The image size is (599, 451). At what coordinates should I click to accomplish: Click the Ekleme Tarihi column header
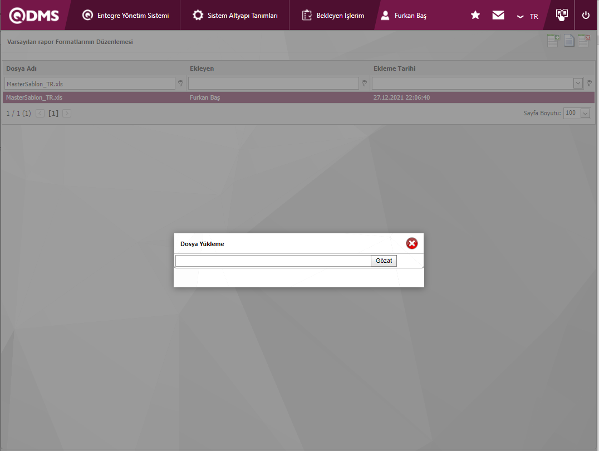[394, 68]
